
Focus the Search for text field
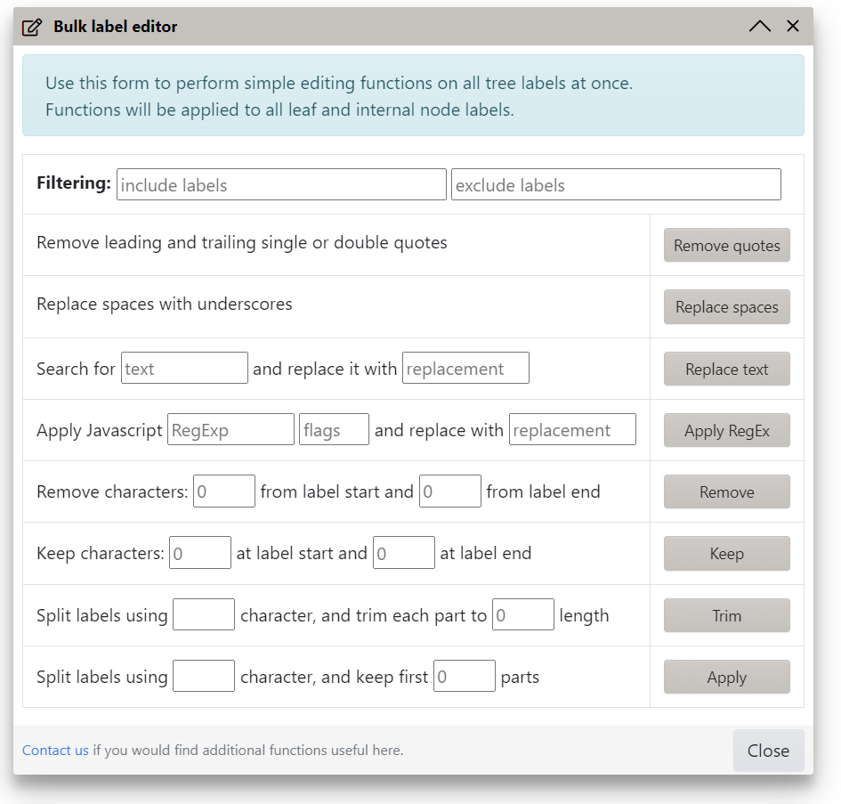(184, 369)
